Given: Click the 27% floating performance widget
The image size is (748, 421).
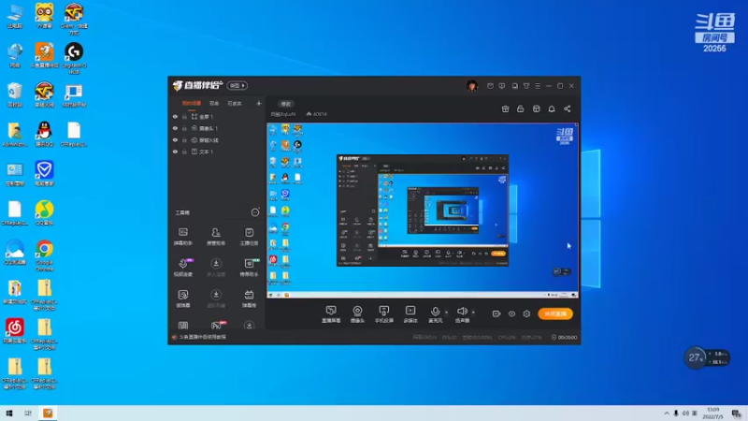Looking at the screenshot, I should 707,357.
